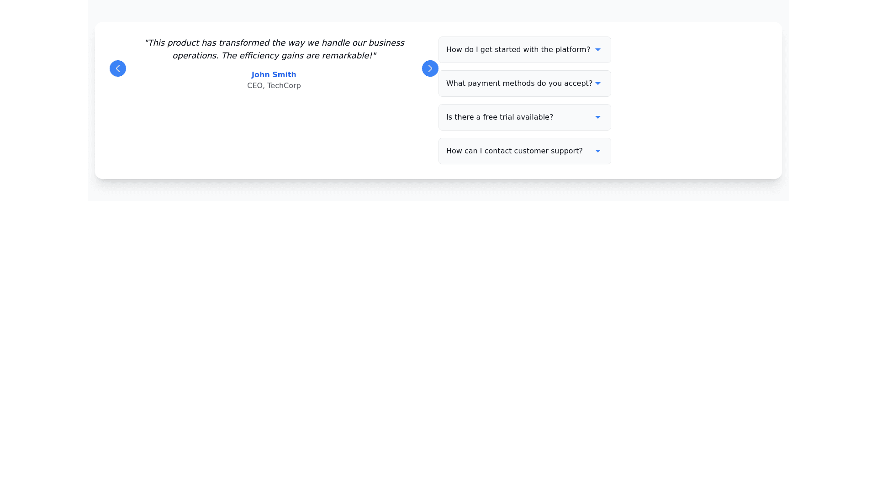Click the next testimonial arrow button

(x=430, y=68)
